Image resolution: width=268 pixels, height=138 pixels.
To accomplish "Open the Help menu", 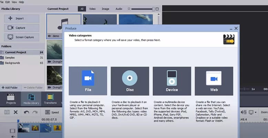I will pos(21,2).
